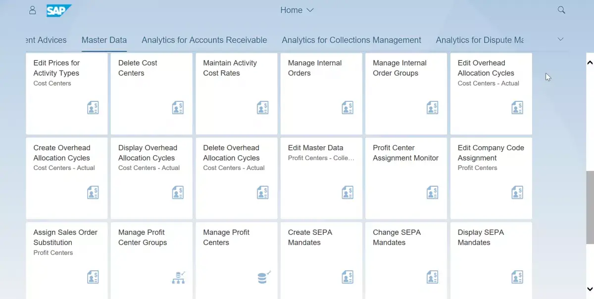Open Profit Center Assignment Monitor title
Viewport: 594px width, 299px height.
click(x=406, y=153)
